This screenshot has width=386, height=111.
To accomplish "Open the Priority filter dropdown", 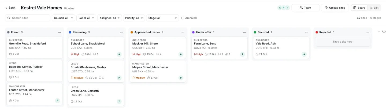I will pos(134,18).
